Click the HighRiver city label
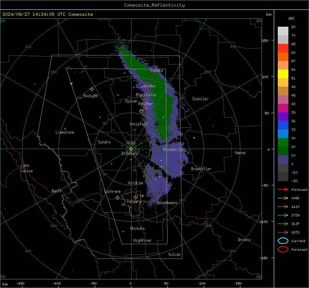This screenshot has height=288, width=309. (x=142, y=240)
